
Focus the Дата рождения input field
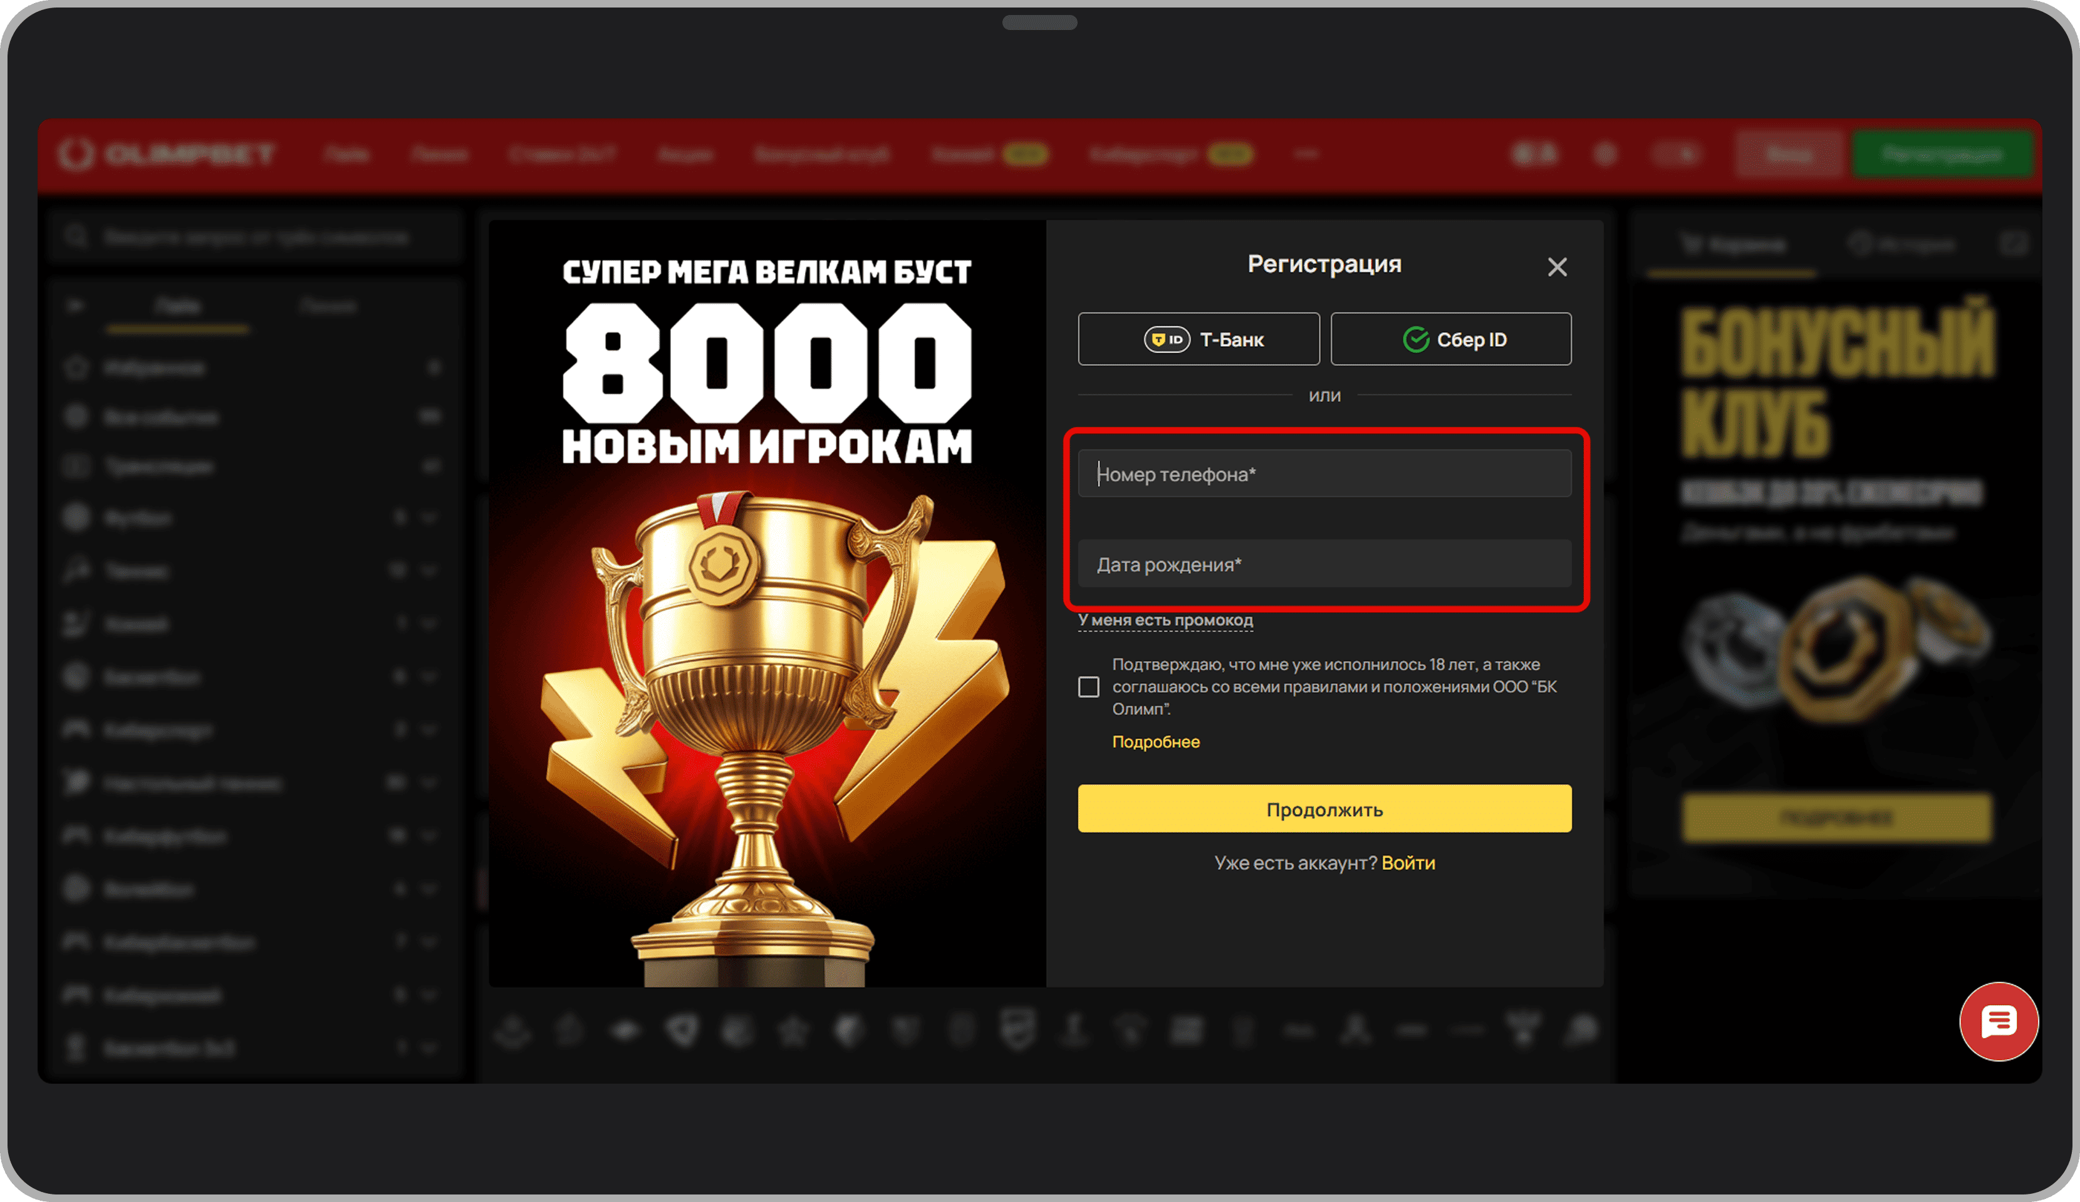pos(1324,564)
